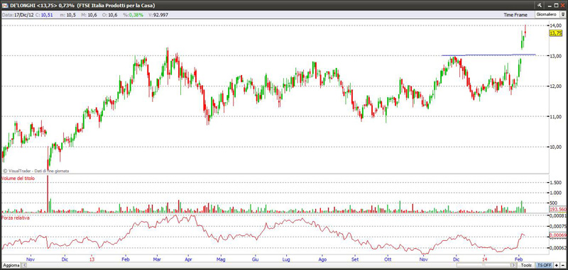568x270 pixels.
Task: Click the red '14' year marker on the axis
Action: point(485,259)
